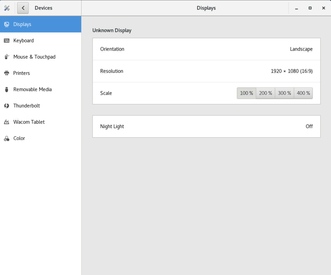Click the Devices header label
The width and height of the screenshot is (331, 275).
pyautogui.click(x=43, y=7)
